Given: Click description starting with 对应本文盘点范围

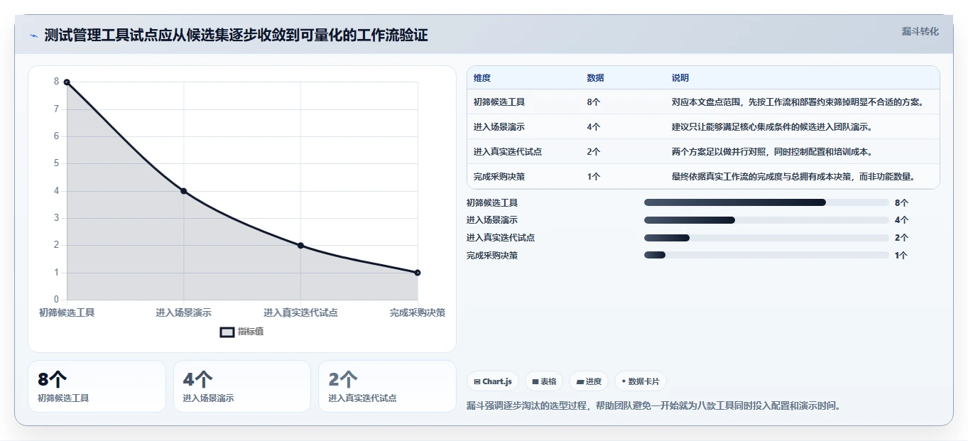Looking at the screenshot, I should [x=798, y=102].
